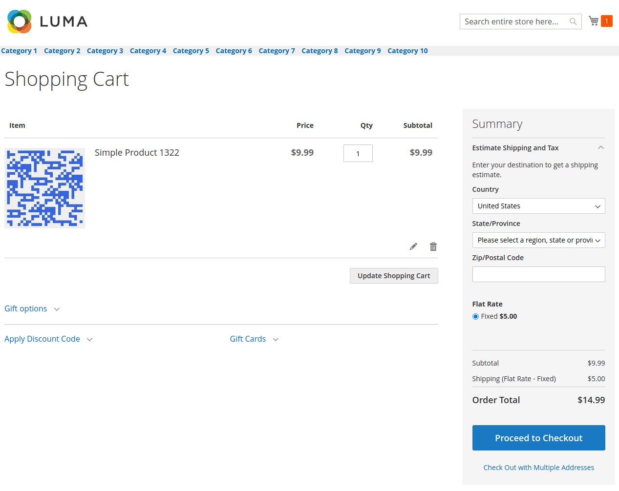Click Proceed to Checkout button
The height and width of the screenshot is (491, 619).
click(x=538, y=438)
